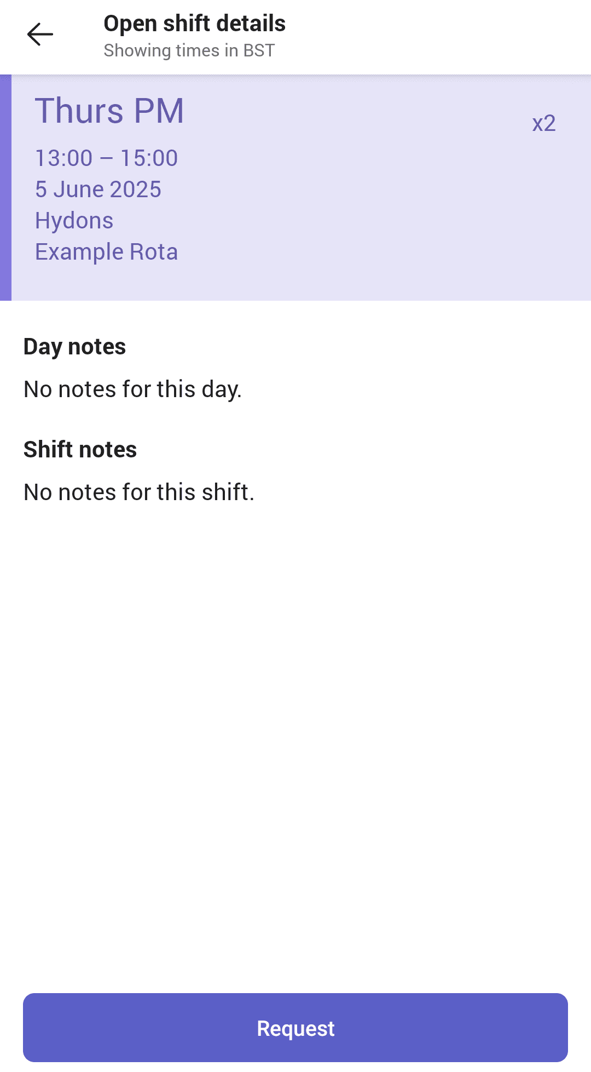Viewport: 591px width, 1072px height.
Task: Tap the x2 open slots count
Action: point(544,123)
